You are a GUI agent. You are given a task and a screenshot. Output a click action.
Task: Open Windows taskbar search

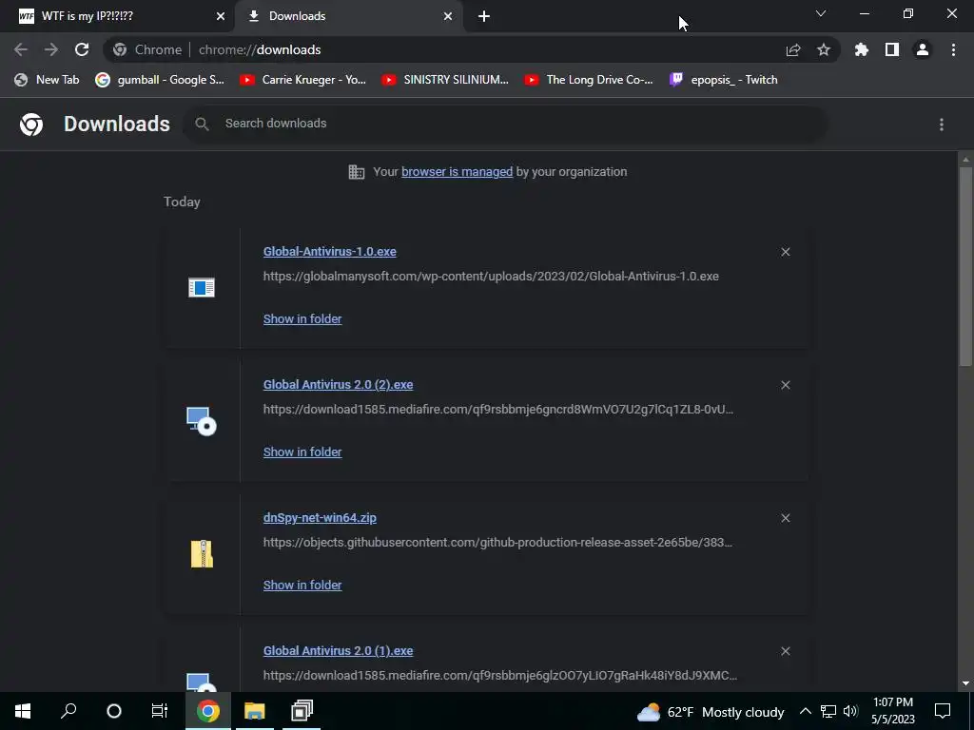click(x=68, y=711)
